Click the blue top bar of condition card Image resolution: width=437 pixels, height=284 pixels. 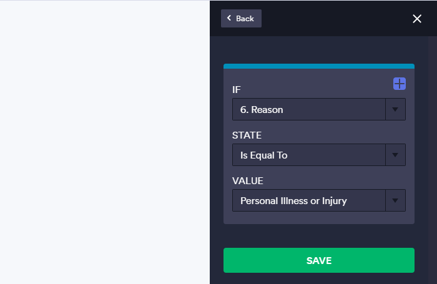[x=318, y=66]
